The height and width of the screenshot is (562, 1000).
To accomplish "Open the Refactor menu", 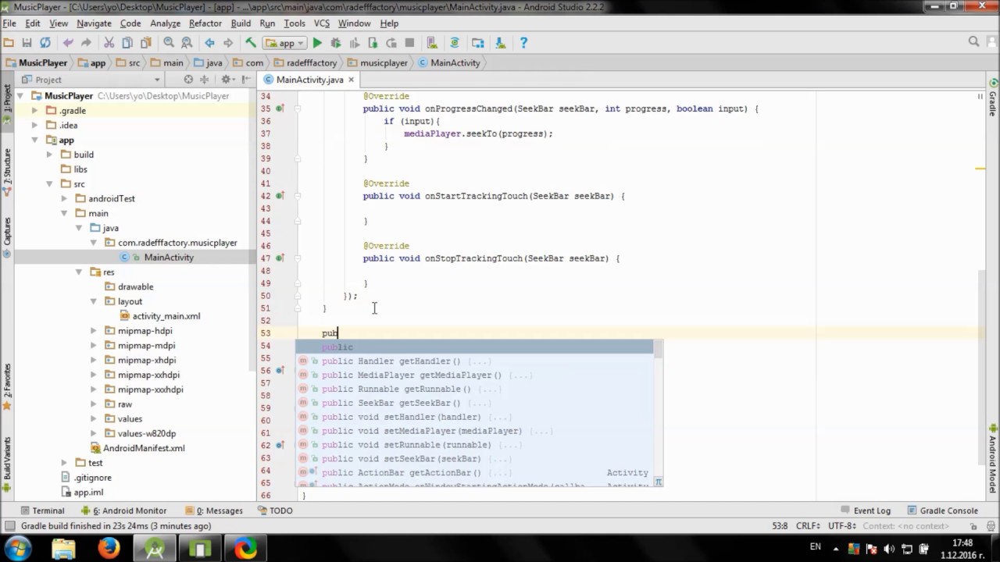I will [205, 23].
